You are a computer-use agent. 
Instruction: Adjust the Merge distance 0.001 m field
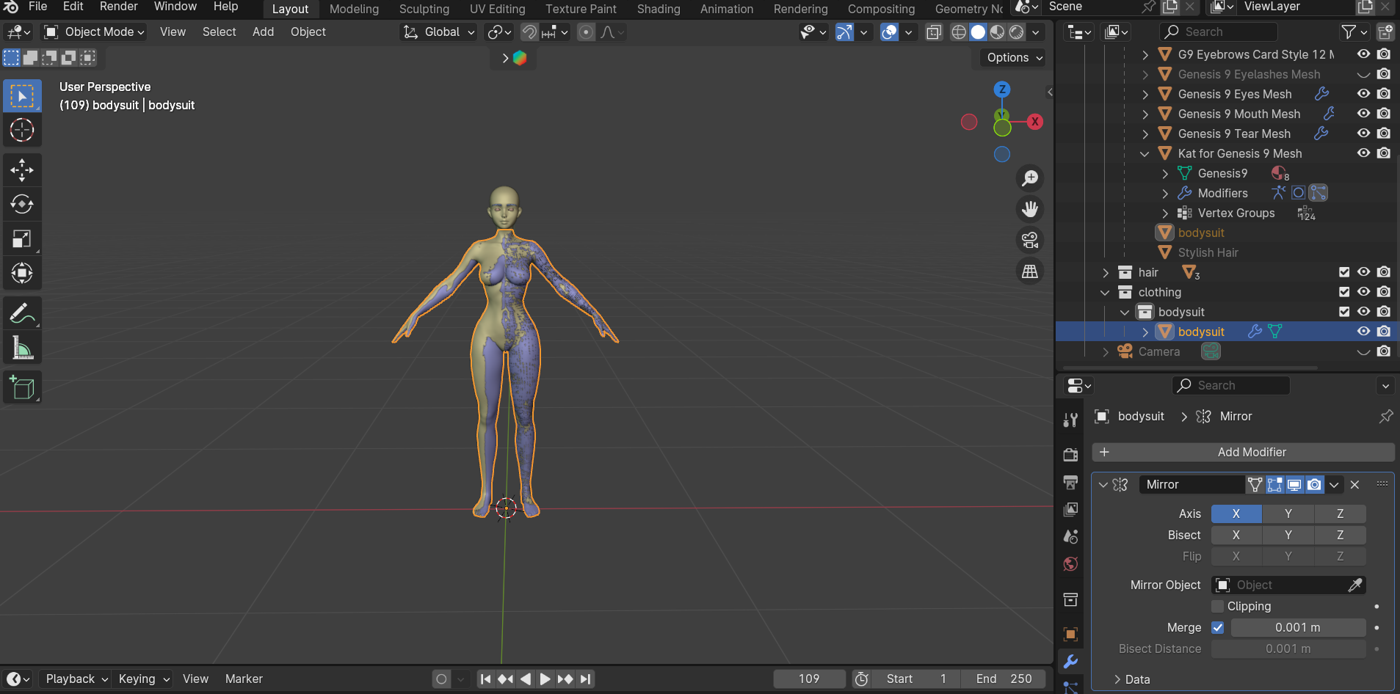tap(1298, 627)
